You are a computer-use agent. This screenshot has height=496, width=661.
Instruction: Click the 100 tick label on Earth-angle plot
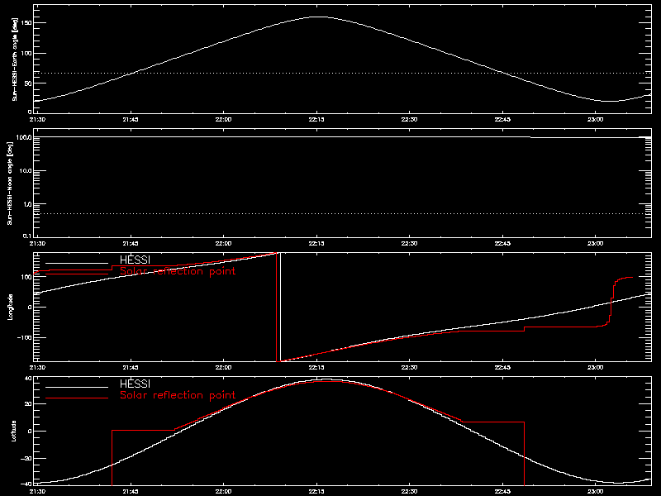tap(26, 53)
